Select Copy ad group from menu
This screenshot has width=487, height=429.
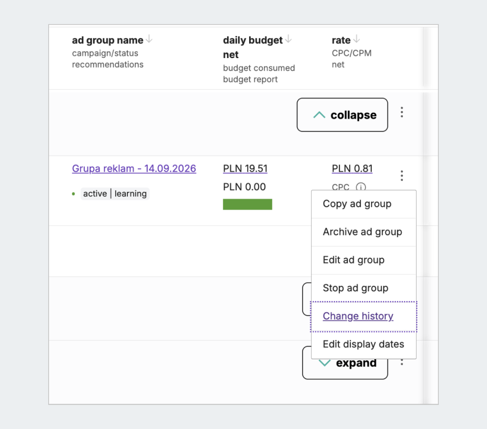click(364, 204)
